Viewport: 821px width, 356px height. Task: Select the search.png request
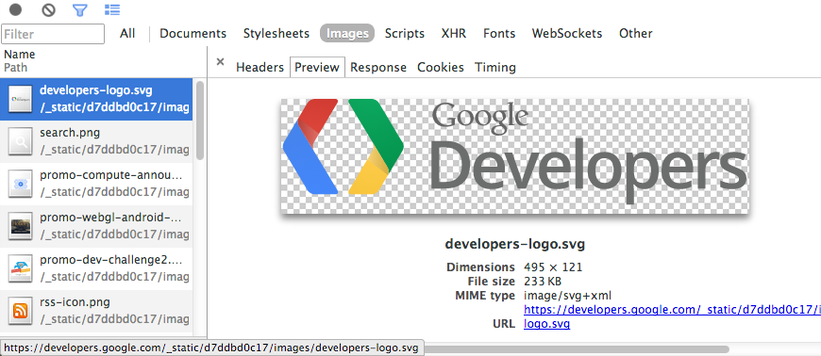point(96,141)
